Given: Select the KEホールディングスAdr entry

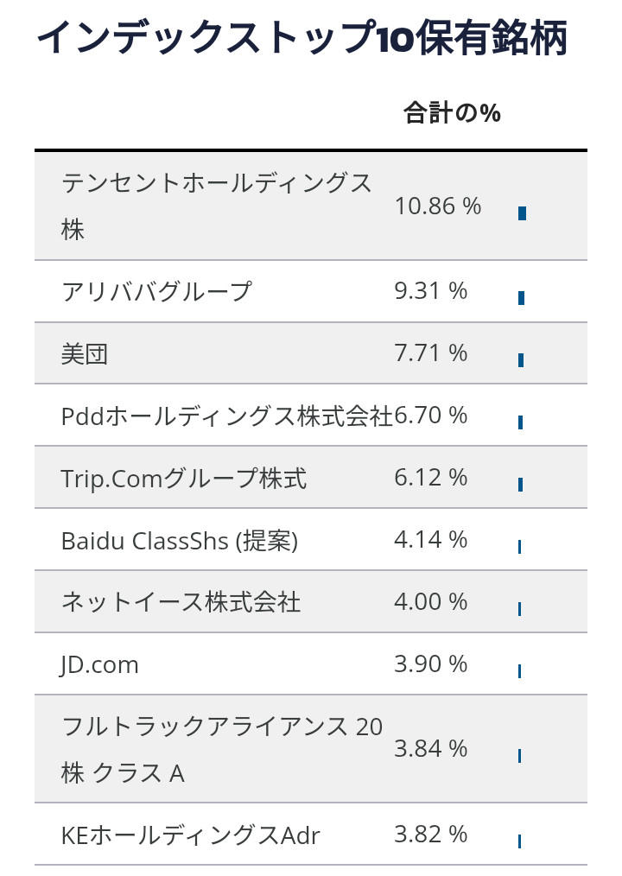Looking at the screenshot, I should click(x=191, y=835).
